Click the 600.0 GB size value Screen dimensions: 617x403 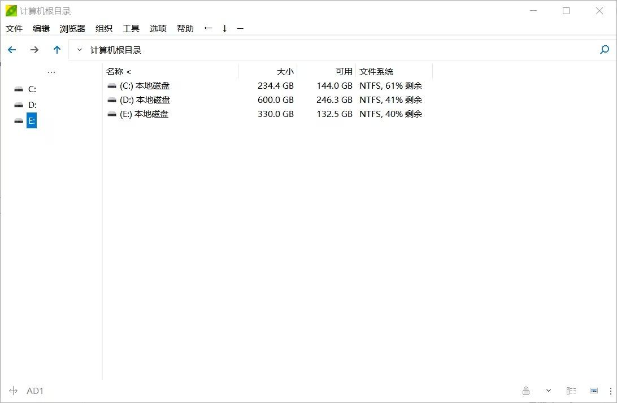276,100
